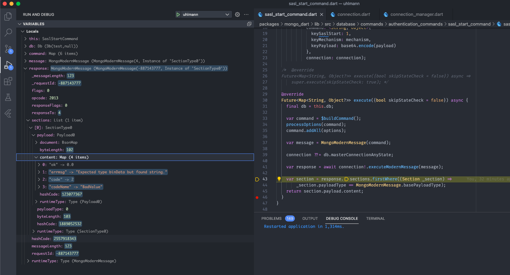Select the Testing flask icon
Screen dimensions: 510x275
[x=8, y=97]
